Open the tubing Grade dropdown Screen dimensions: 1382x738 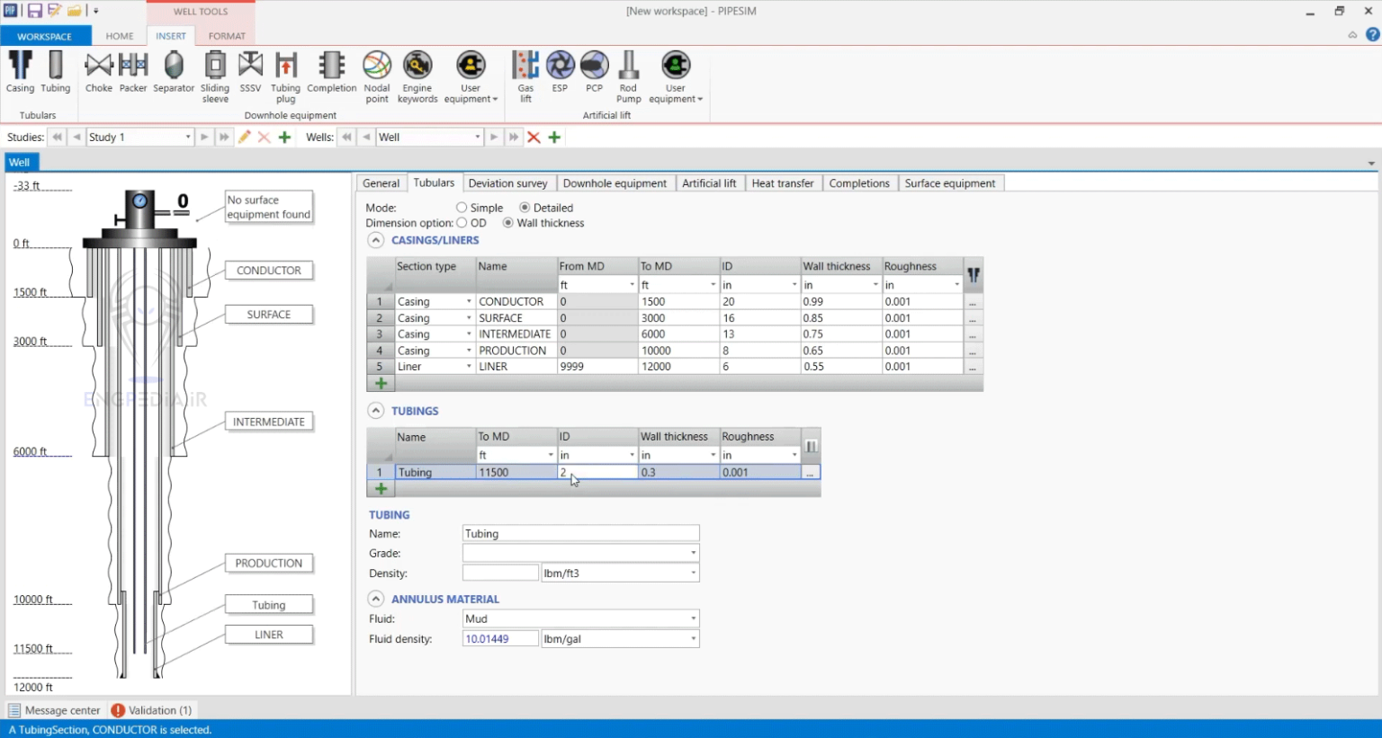click(x=692, y=553)
